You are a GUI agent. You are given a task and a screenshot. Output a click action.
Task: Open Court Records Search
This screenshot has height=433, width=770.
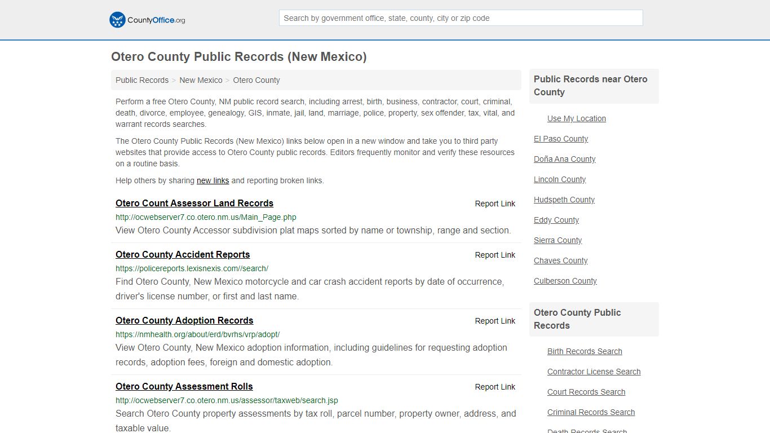click(586, 392)
